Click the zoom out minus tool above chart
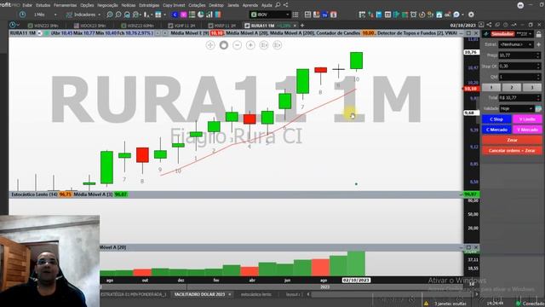545x307 pixels. 237,45
